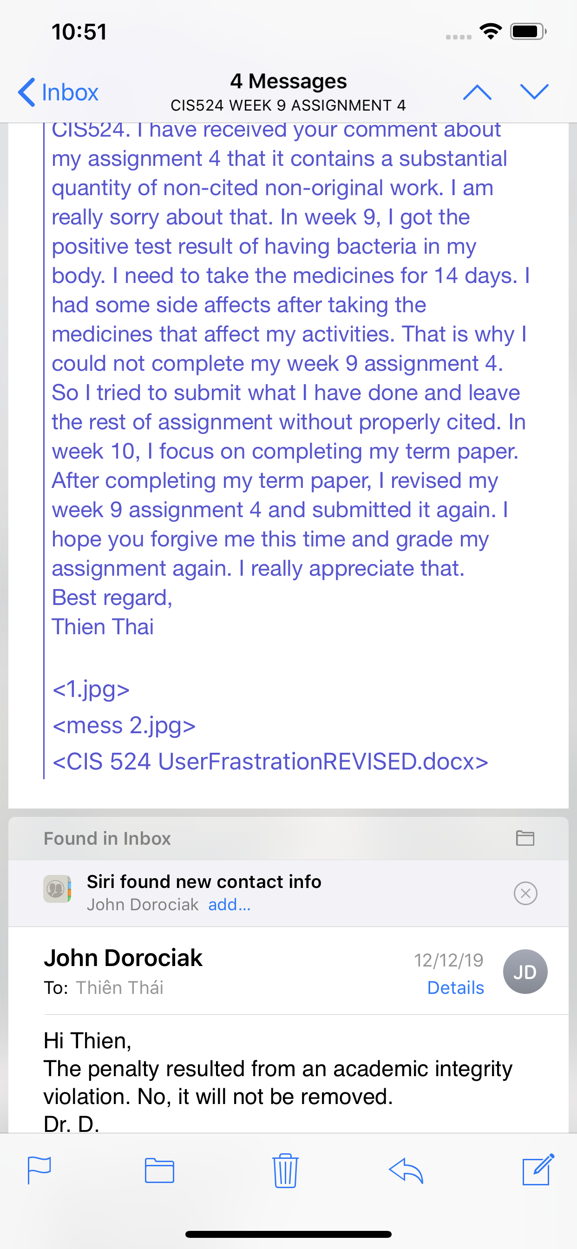
Task: Tap the flag icon in bottom toolbar
Action: click(39, 1170)
